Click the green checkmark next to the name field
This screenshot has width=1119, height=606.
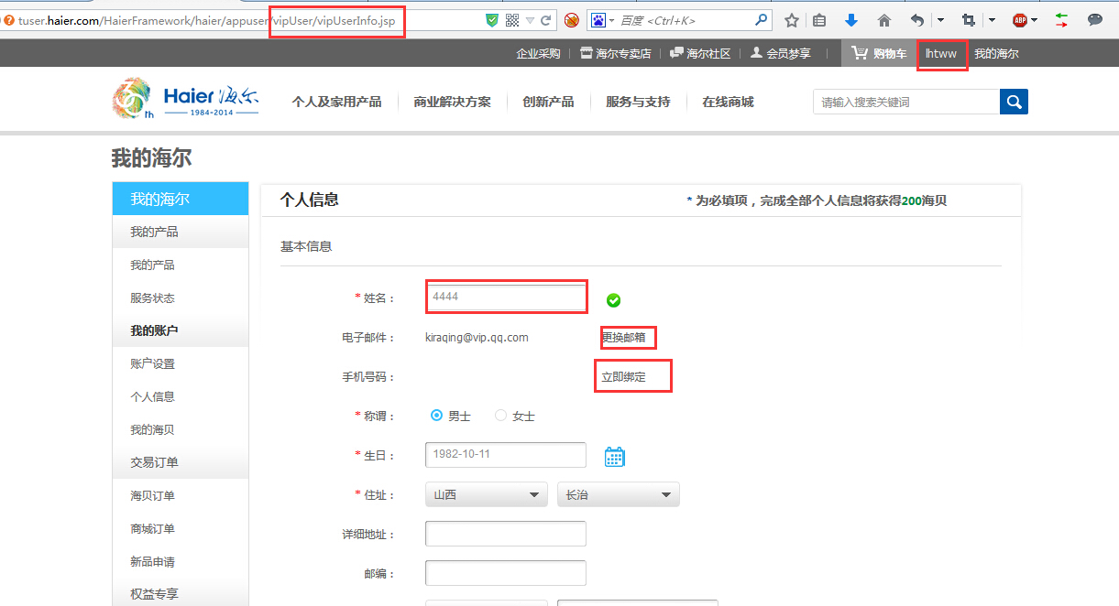click(x=614, y=299)
